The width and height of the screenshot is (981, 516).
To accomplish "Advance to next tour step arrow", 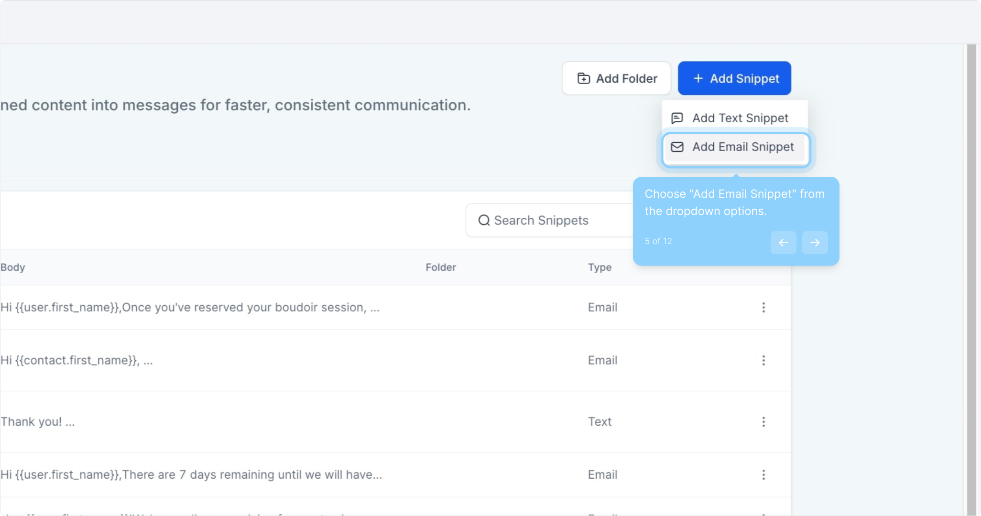I will [x=815, y=243].
